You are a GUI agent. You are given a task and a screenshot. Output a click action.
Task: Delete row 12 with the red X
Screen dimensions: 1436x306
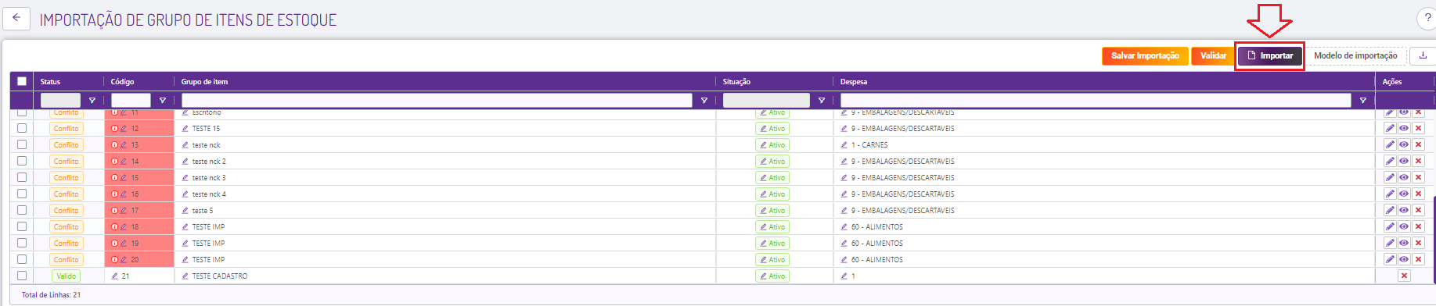click(x=1418, y=129)
